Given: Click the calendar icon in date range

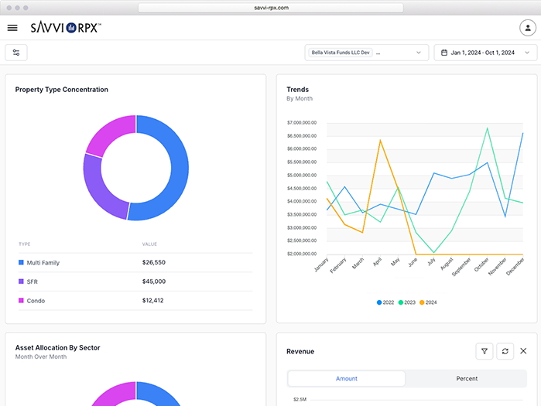Looking at the screenshot, I should pos(444,53).
